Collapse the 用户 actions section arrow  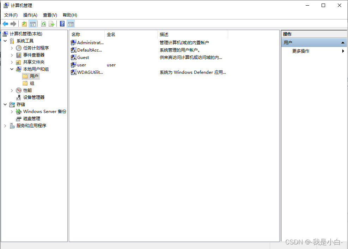click(x=343, y=42)
